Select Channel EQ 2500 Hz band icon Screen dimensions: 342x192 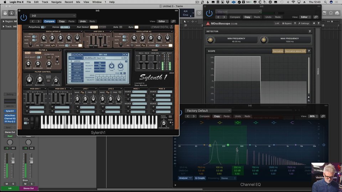[274, 123]
